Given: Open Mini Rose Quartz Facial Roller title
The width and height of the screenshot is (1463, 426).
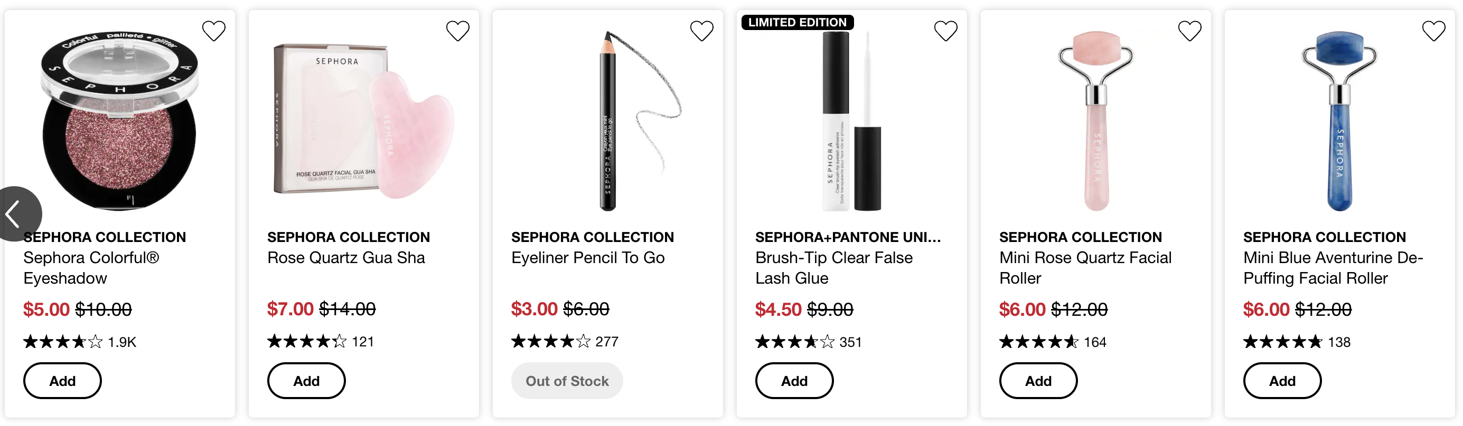Looking at the screenshot, I should click(1085, 268).
